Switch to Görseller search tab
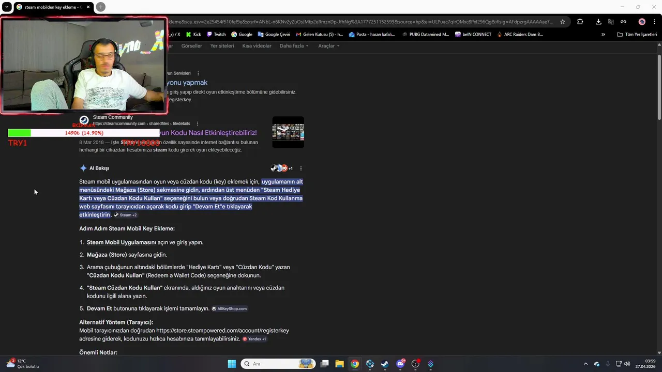662x372 pixels. (191, 45)
